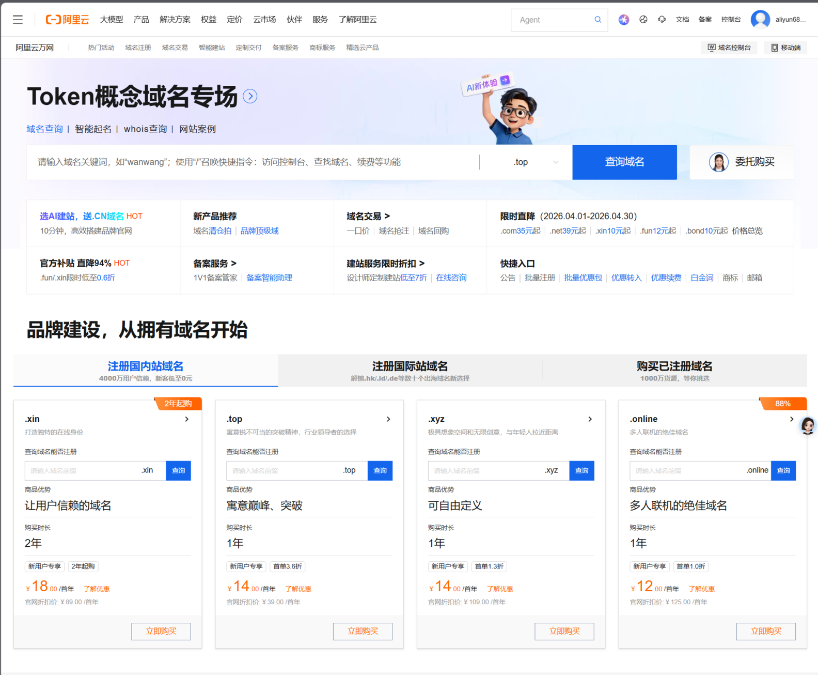Viewport: 818px width, 675px height.
Task: Switch to the 注册国际站域名 tab
Action: click(x=410, y=371)
